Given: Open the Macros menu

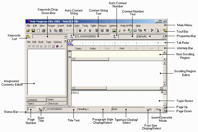Looking at the screenshot, I should [x=103, y=26].
